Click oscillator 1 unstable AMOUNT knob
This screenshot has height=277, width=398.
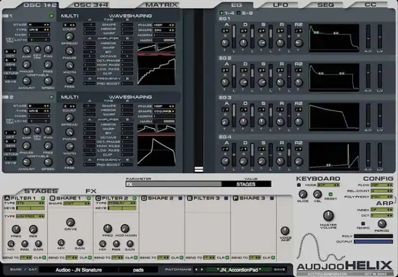[x=26, y=81]
